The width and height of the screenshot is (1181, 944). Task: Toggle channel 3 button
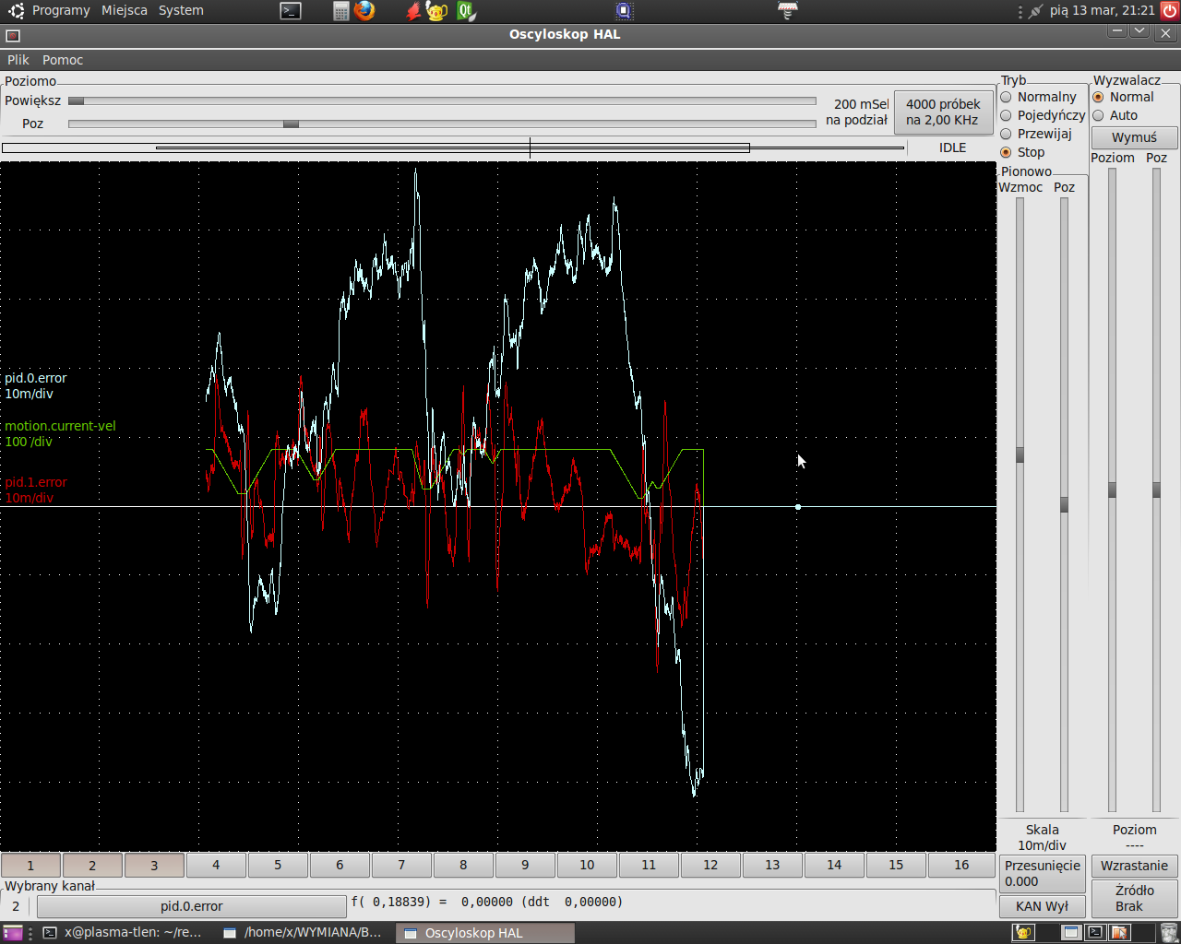(154, 865)
